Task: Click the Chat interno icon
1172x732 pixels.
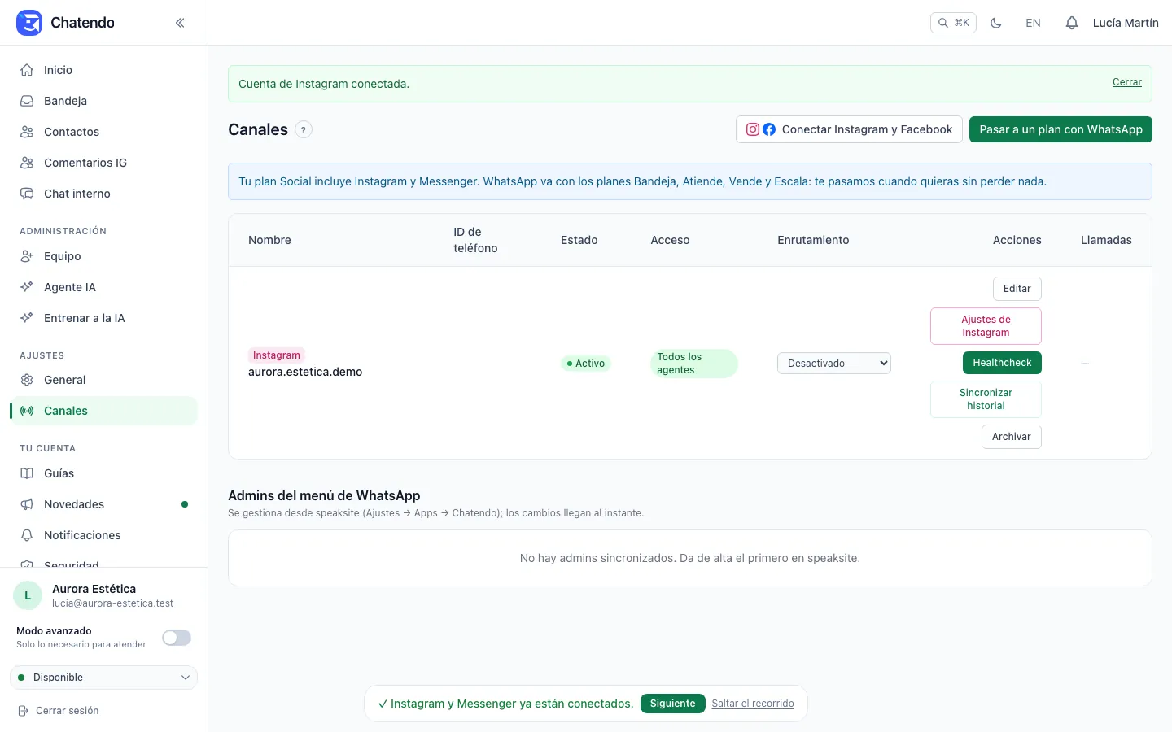Action: tap(27, 194)
